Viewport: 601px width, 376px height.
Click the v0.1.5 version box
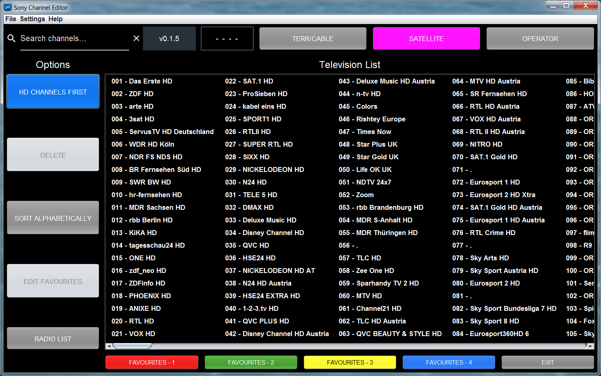pos(169,39)
